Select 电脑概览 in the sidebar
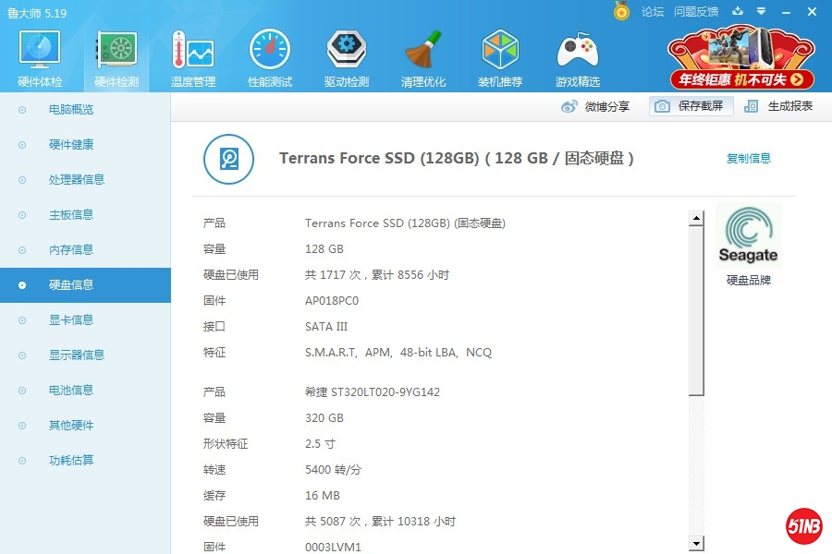Viewport: 832px width, 554px height. tap(71, 110)
